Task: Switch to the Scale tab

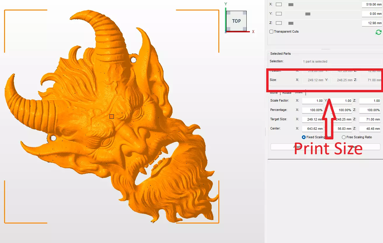Action: (x=299, y=92)
